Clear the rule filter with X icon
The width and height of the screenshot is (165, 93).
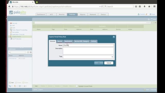click(x=155, y=23)
